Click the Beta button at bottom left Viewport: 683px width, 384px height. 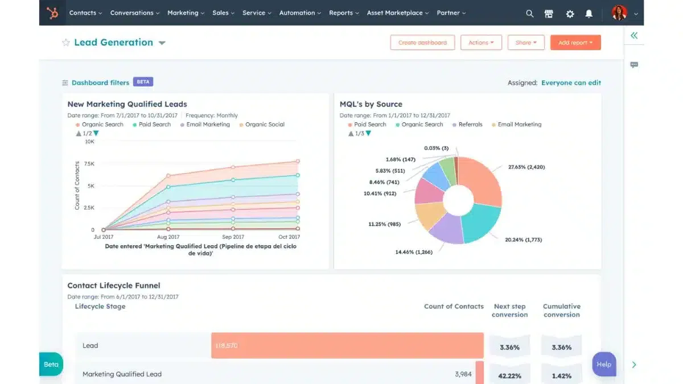pos(51,365)
